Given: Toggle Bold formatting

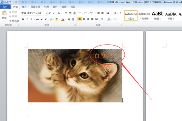Looking at the screenshot, I should point(23,19).
